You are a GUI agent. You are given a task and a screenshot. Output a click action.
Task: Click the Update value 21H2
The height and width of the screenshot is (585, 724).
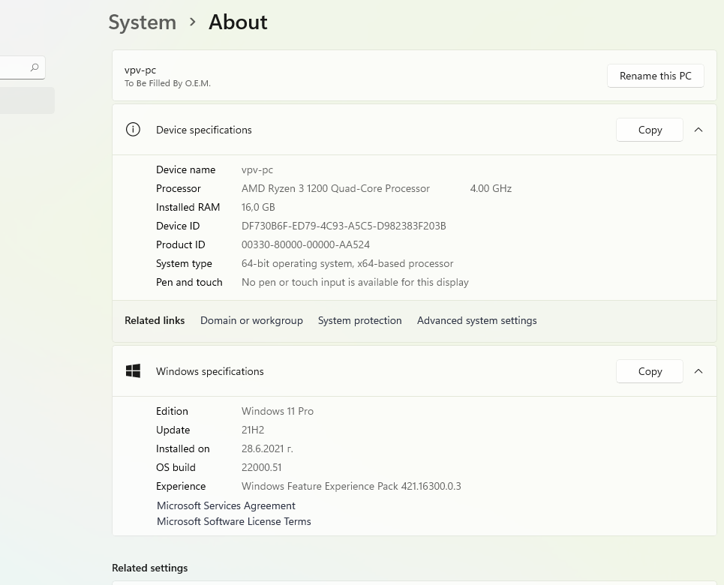253,430
